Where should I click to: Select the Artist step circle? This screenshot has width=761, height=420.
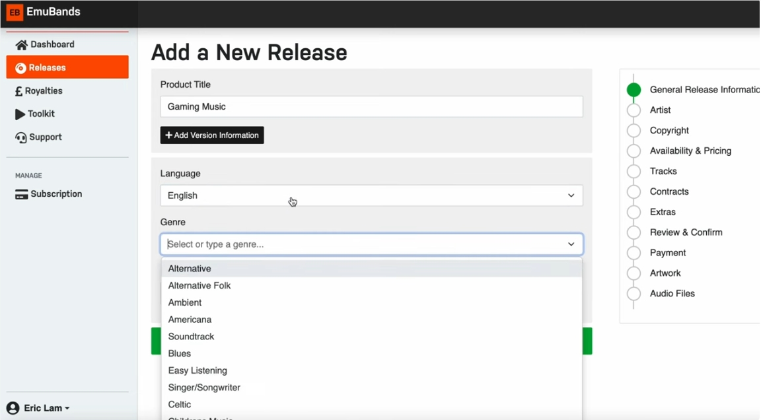tap(634, 110)
